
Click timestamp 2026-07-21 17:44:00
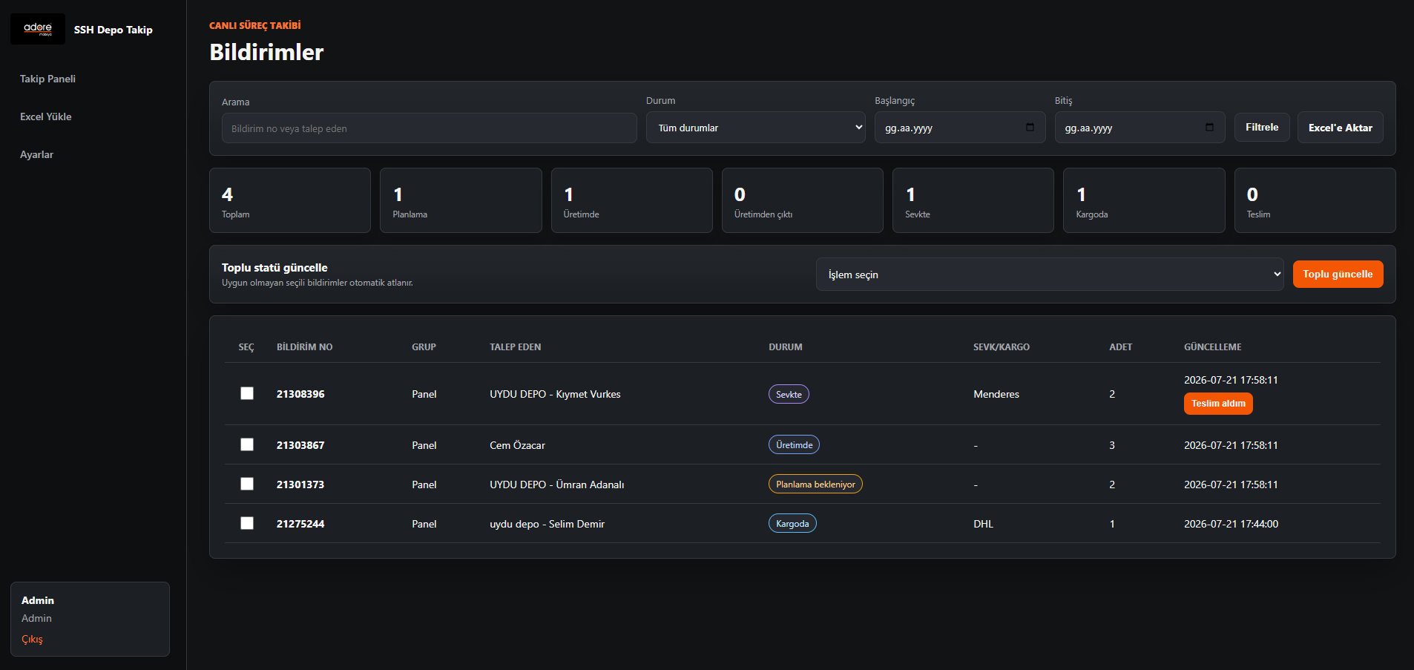click(x=1231, y=524)
